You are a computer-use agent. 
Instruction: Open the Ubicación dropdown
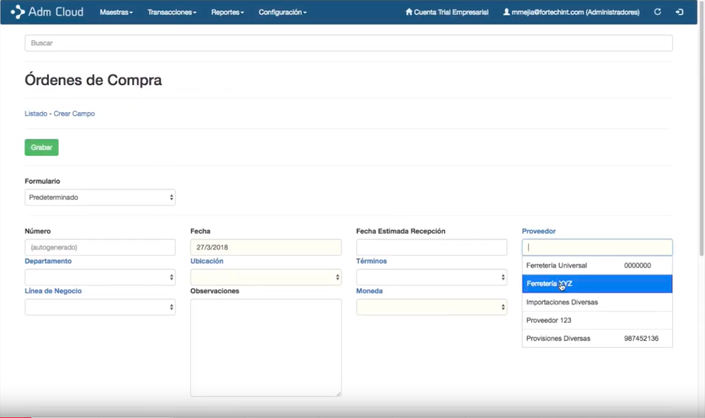coord(265,276)
